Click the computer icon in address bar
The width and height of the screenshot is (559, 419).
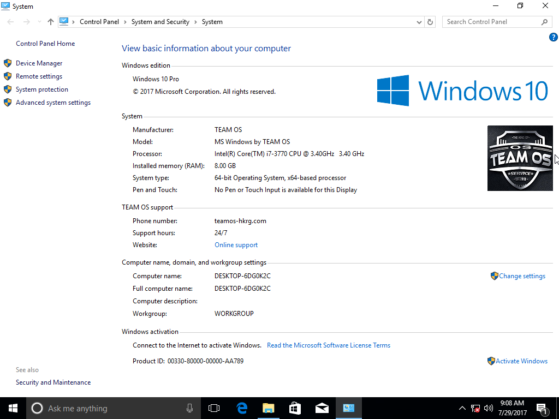tap(64, 21)
